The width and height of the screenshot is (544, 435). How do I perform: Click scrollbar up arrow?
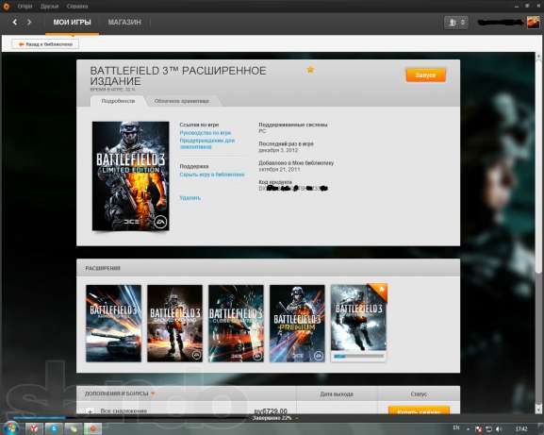tap(538, 56)
